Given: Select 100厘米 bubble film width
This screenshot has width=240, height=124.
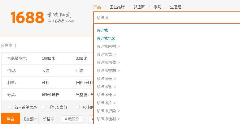Looking at the screenshot, I should [49, 58].
